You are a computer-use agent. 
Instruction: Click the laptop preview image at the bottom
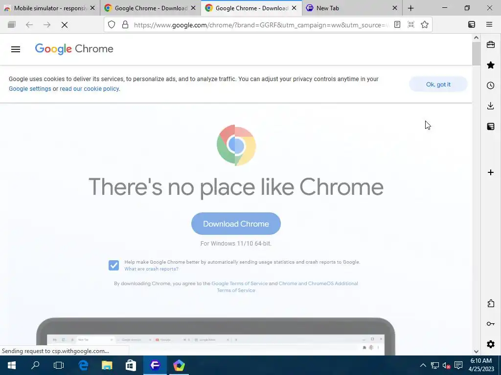(216, 336)
